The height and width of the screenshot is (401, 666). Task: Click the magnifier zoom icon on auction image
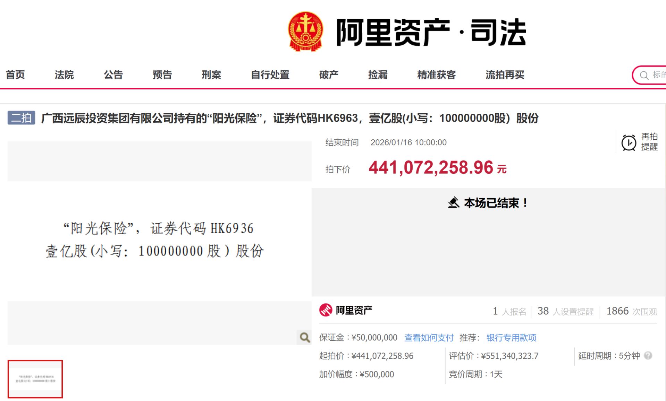click(x=304, y=337)
